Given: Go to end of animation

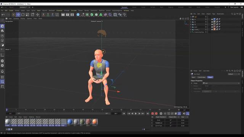Looking at the screenshot, I should pyautogui.click(x=148, y=113).
